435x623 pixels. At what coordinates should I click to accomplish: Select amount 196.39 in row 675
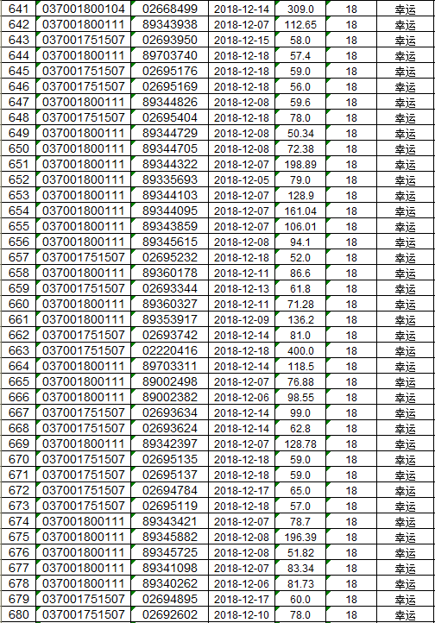pos(300,537)
